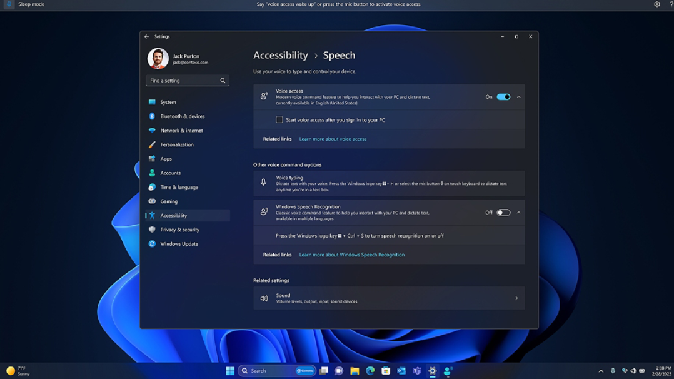
Task: Open Time & language settings
Action: [x=188, y=187]
